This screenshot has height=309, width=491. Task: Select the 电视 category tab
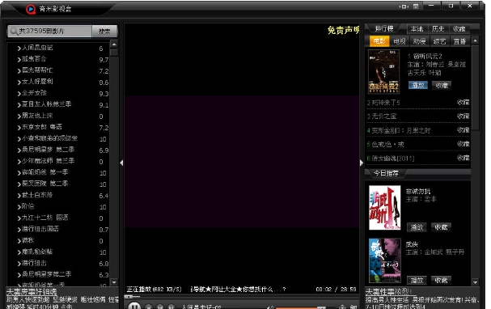400,41
